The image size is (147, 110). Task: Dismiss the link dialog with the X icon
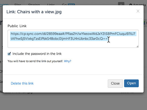(x=138, y=11)
